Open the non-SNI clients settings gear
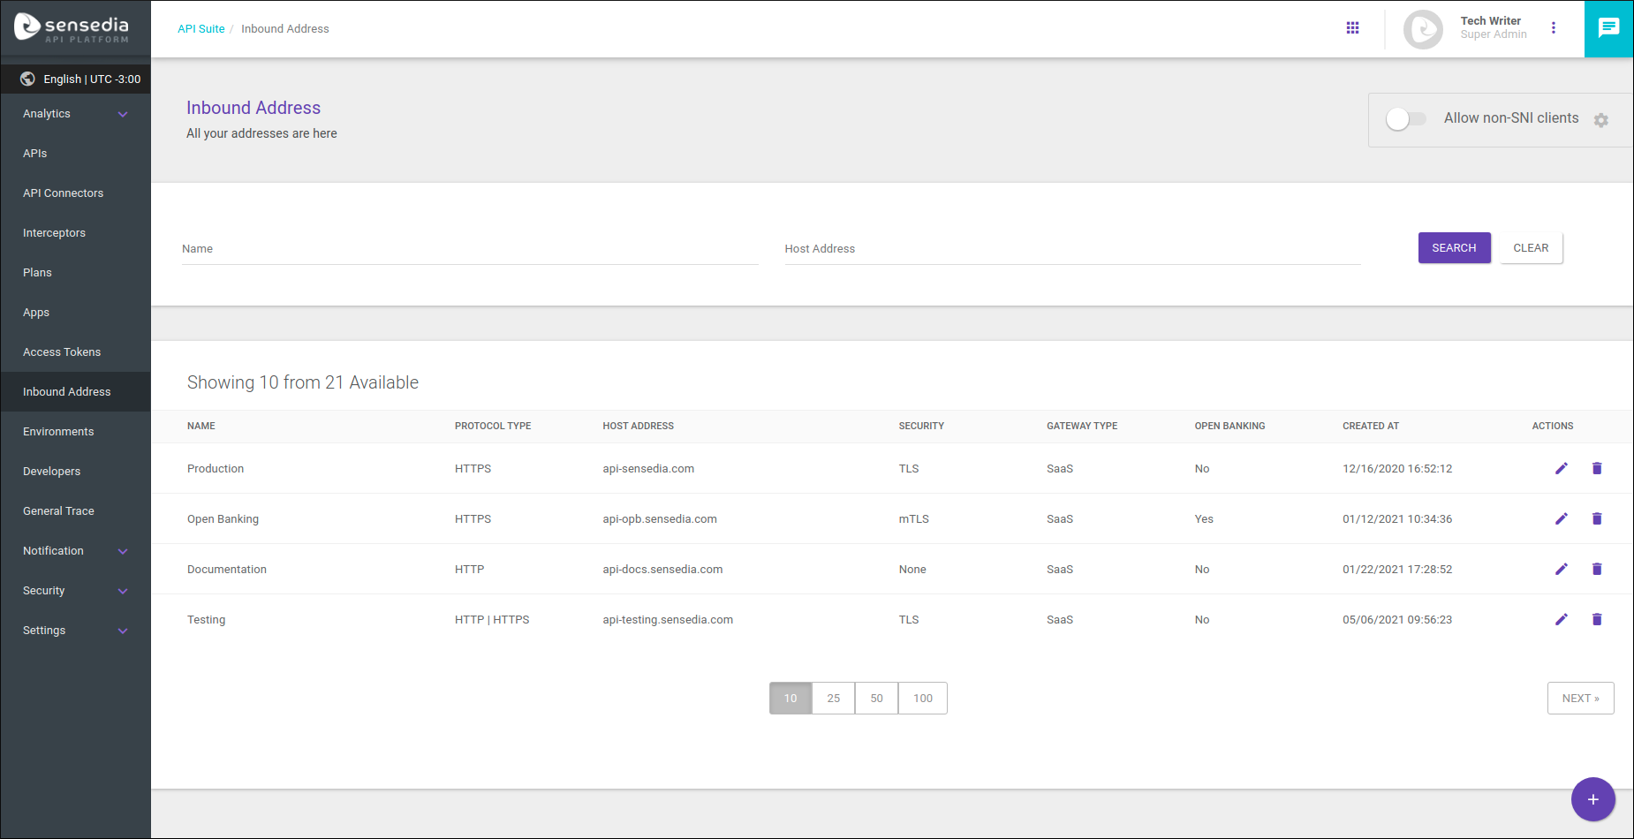 (1601, 120)
